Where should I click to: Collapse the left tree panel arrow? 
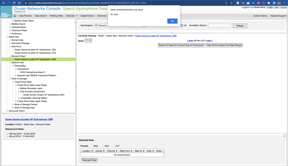[x=76, y=22]
